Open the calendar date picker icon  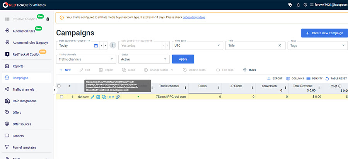point(96,45)
